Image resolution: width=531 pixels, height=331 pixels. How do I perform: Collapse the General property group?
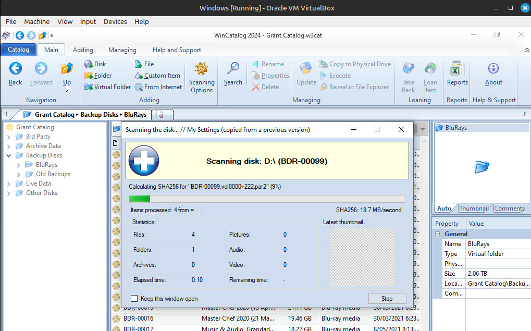(x=438, y=234)
